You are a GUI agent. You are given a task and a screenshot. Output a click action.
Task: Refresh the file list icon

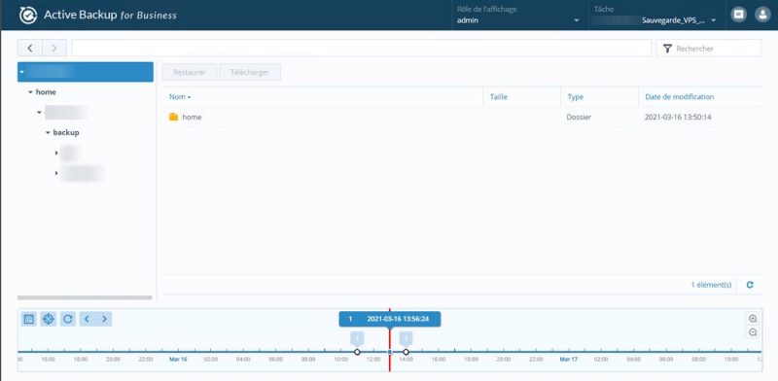click(750, 285)
